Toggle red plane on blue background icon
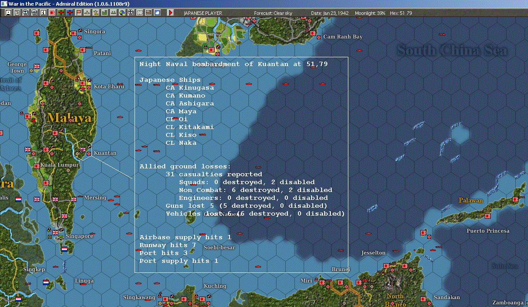 [x=70, y=13]
